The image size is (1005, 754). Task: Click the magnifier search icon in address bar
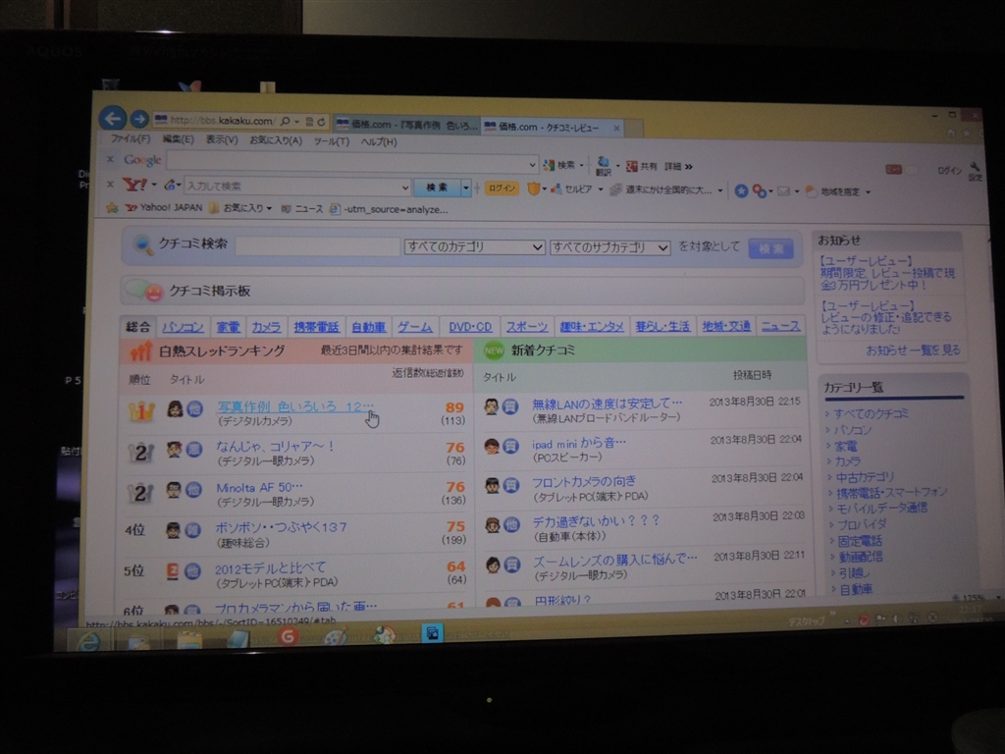[286, 121]
